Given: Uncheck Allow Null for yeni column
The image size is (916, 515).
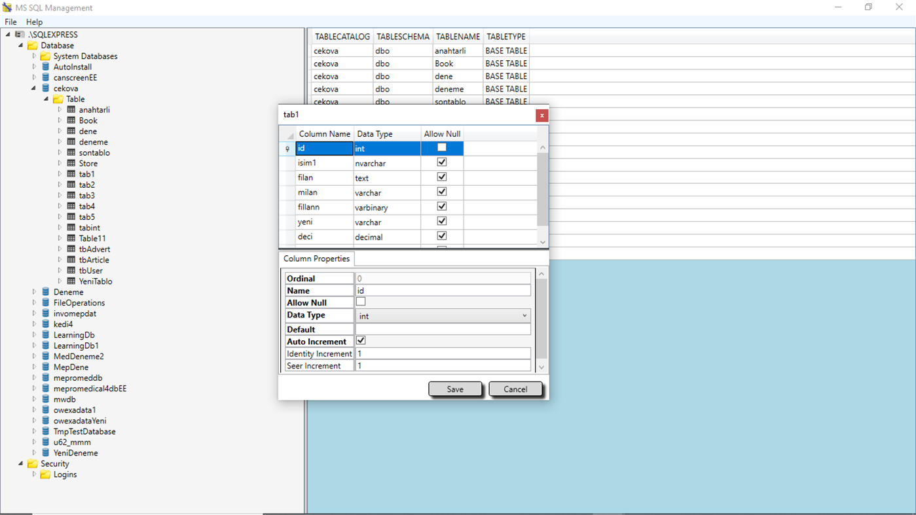Looking at the screenshot, I should tap(442, 221).
